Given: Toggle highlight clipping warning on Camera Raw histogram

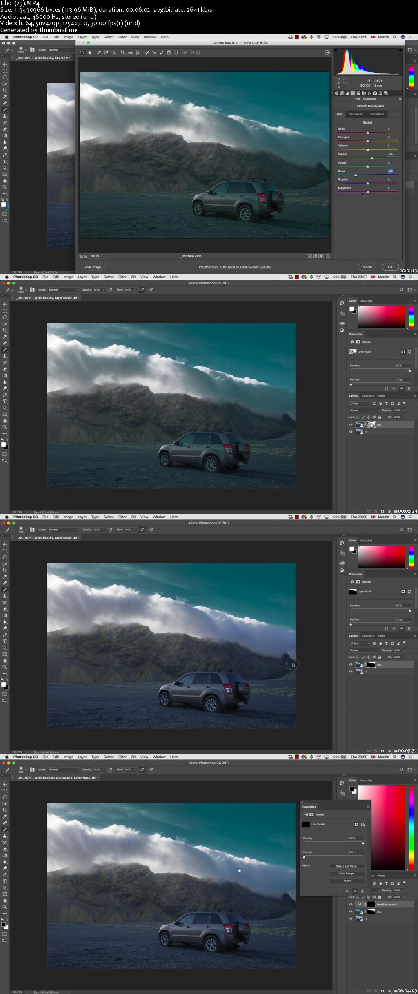Looking at the screenshot, I should coord(401,50).
